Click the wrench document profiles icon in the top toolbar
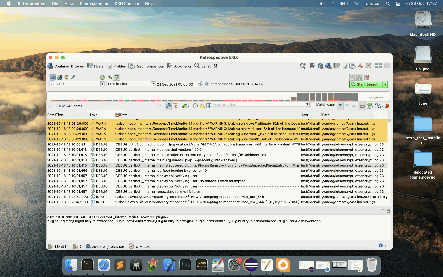 coord(345,66)
